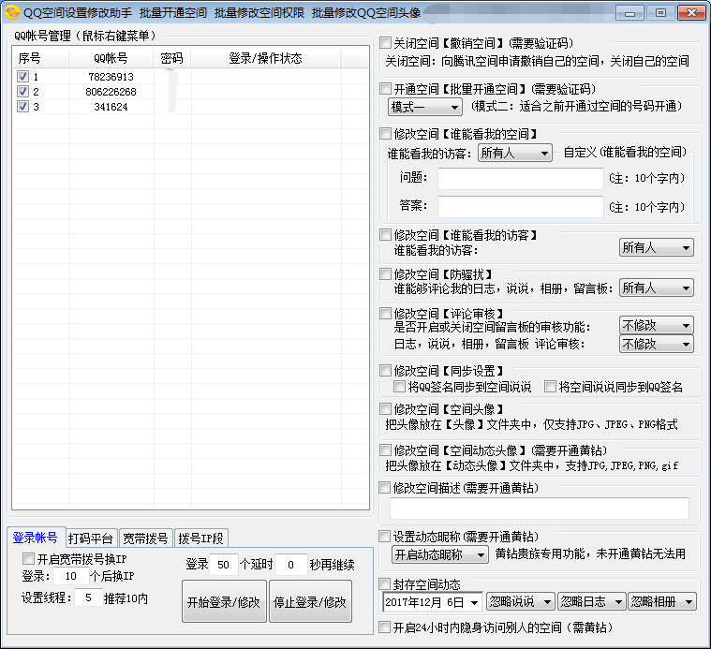The image size is (711, 649).
Task: Open the 忽略说说 dropdown
Action: [x=521, y=602]
